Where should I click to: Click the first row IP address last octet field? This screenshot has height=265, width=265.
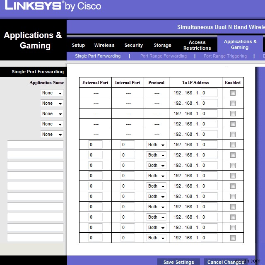pos(209,93)
